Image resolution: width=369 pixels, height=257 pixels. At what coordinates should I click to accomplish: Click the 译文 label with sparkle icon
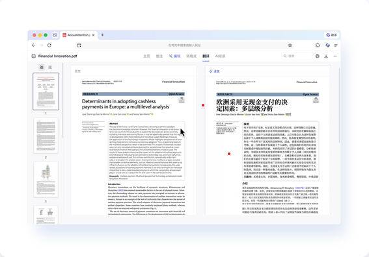point(214,71)
